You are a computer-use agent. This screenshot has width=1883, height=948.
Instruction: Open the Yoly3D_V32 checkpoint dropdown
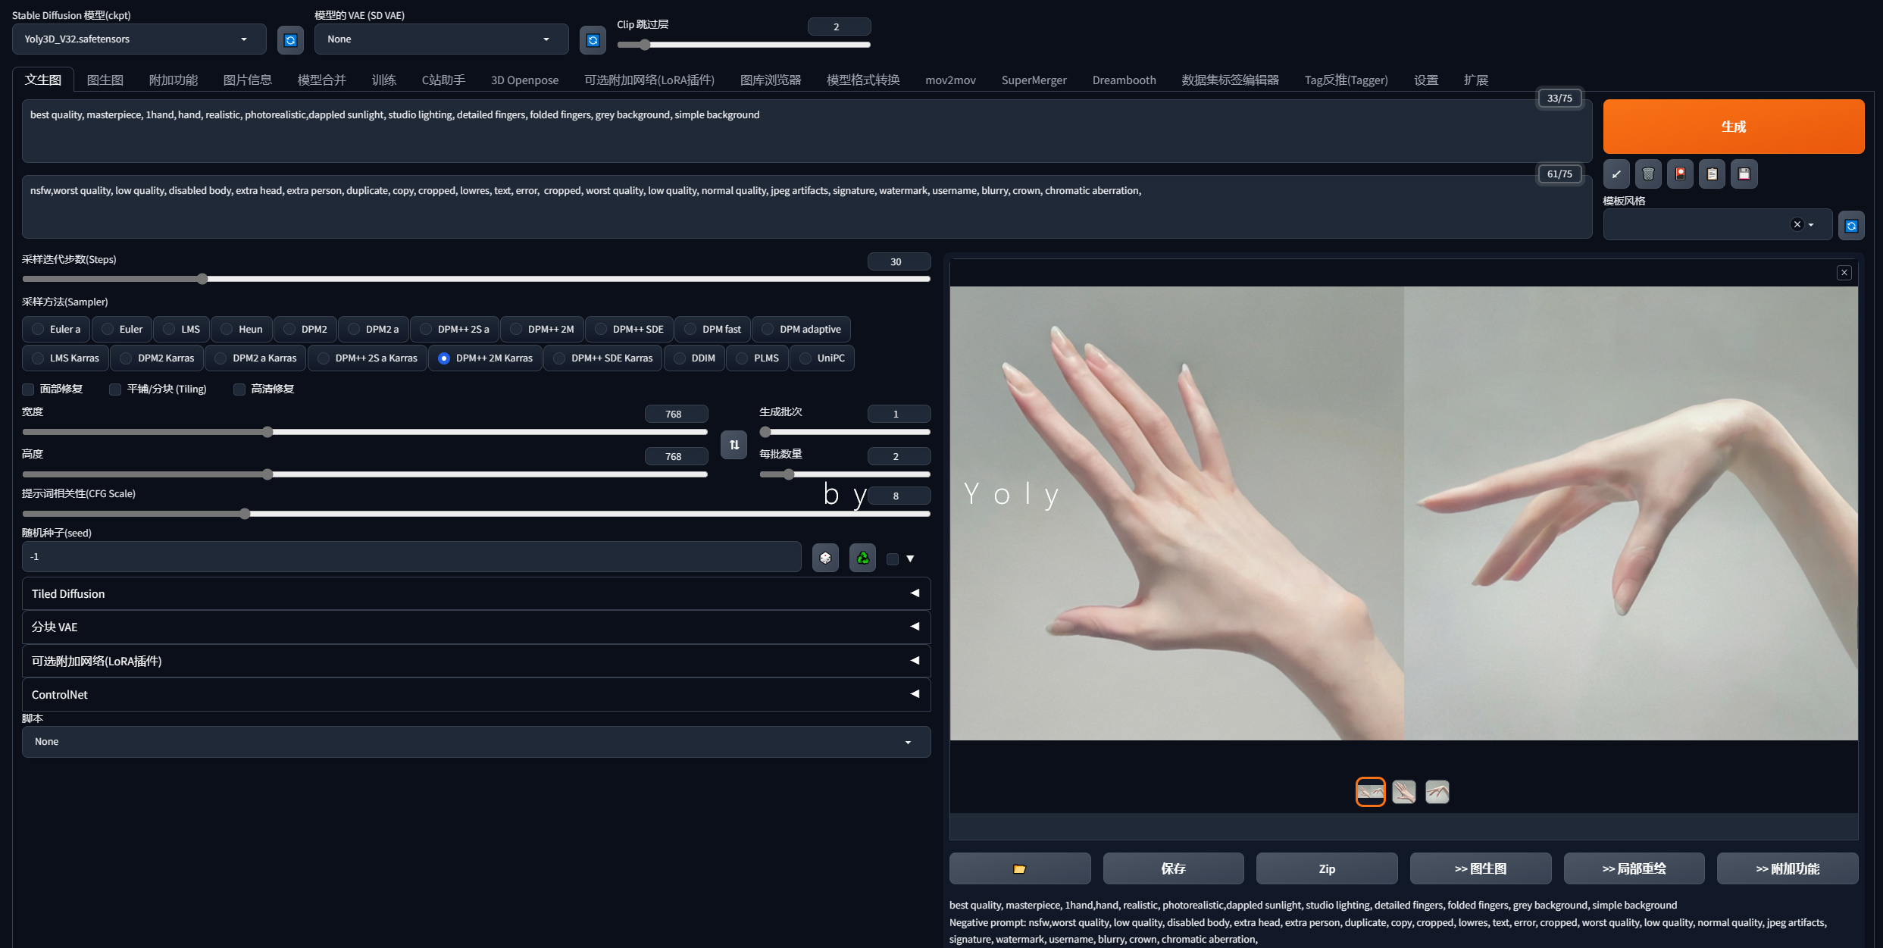coord(139,39)
